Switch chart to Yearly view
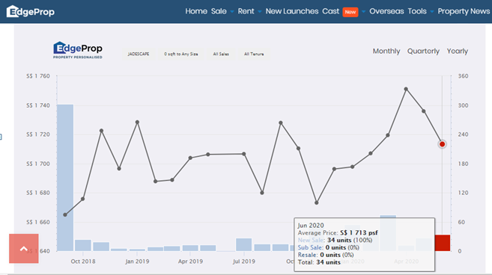492x275 pixels. [457, 51]
